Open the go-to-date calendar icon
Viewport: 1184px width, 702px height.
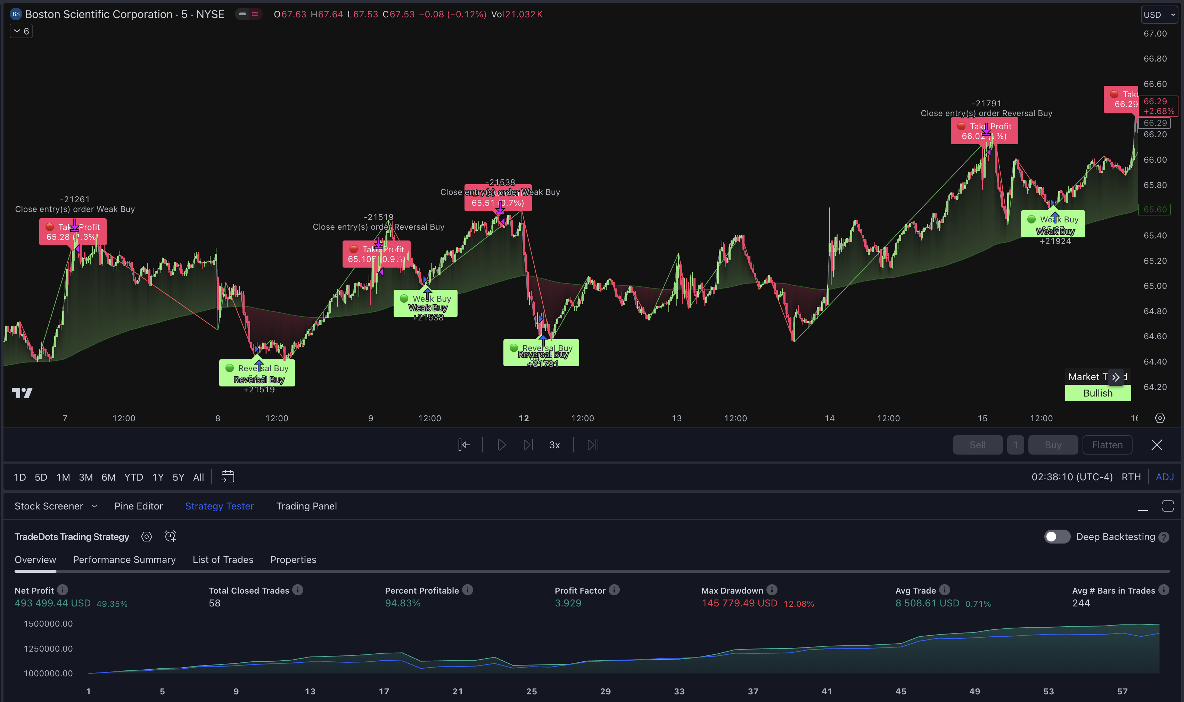[228, 477]
